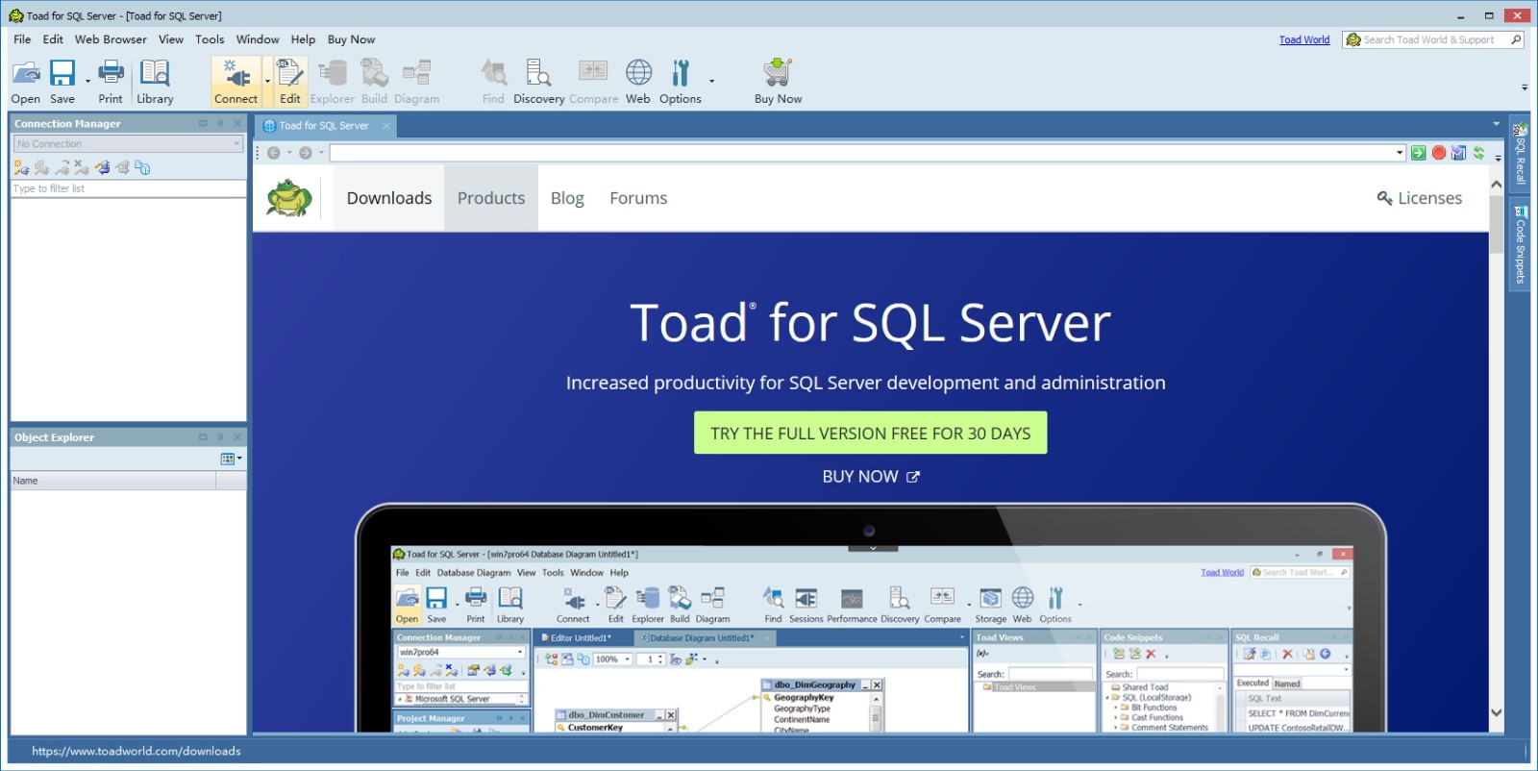This screenshot has height=771, width=1538.
Task: Follow the Toad World link at top right
Action: coord(1303,40)
